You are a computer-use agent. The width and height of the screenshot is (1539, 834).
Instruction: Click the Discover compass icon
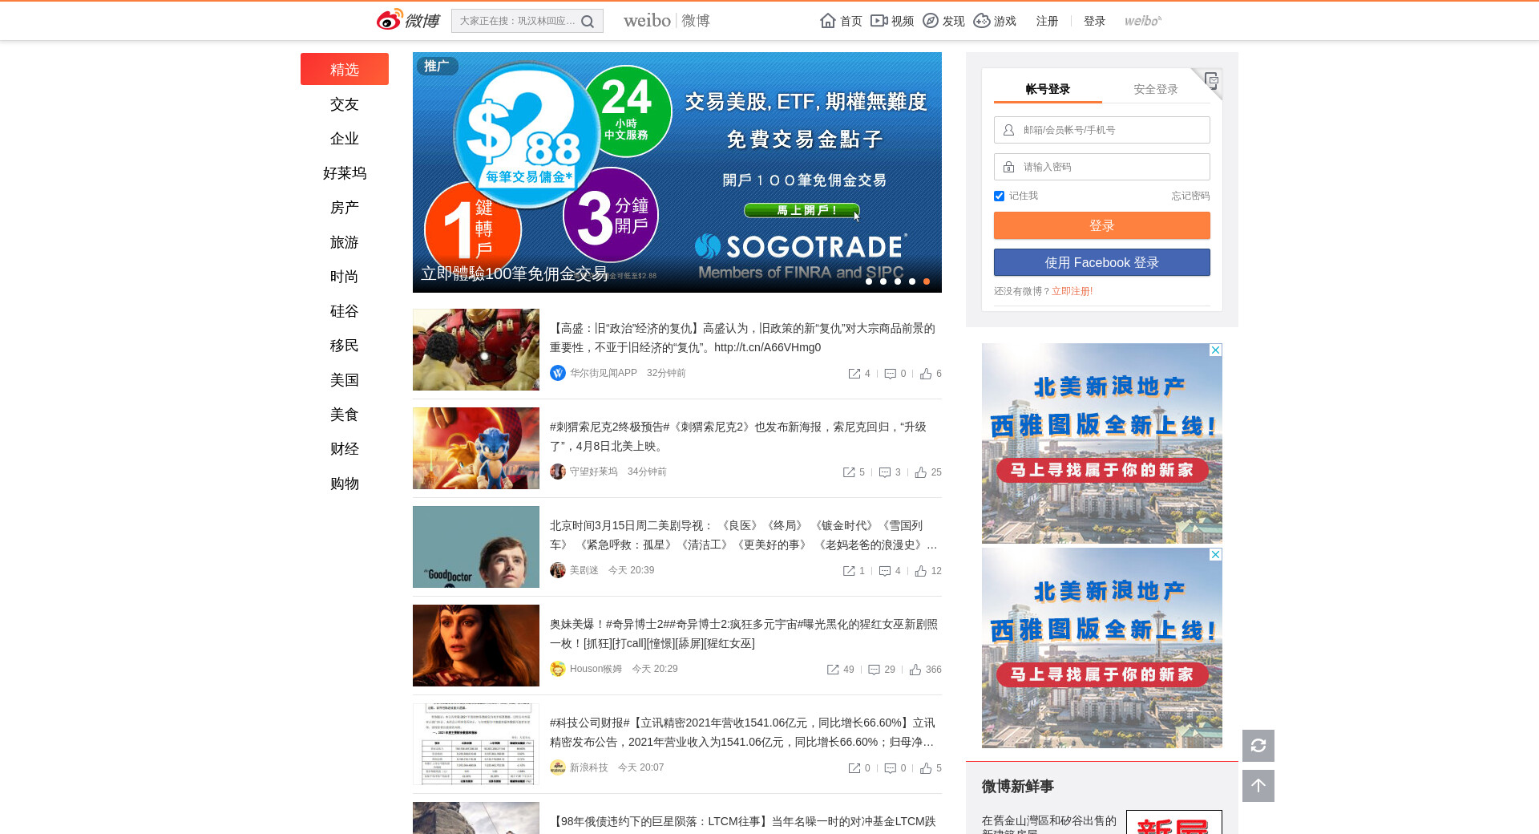pyautogui.click(x=931, y=21)
